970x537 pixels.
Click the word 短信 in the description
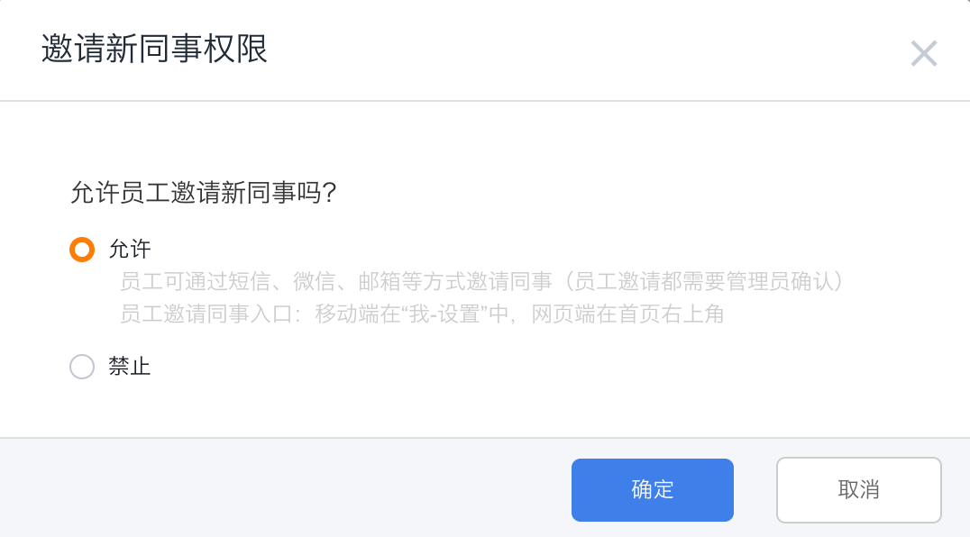(x=250, y=282)
